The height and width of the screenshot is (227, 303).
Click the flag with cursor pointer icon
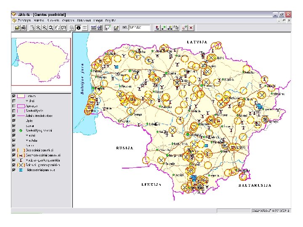point(176,28)
